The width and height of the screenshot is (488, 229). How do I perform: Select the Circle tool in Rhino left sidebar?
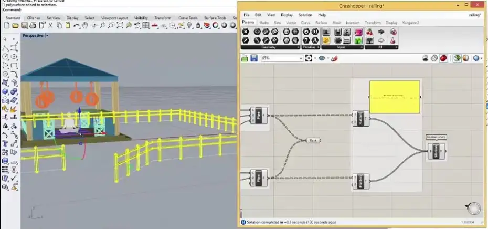pos(5,57)
